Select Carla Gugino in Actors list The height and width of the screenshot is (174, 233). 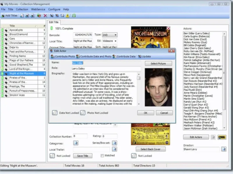point(197,37)
